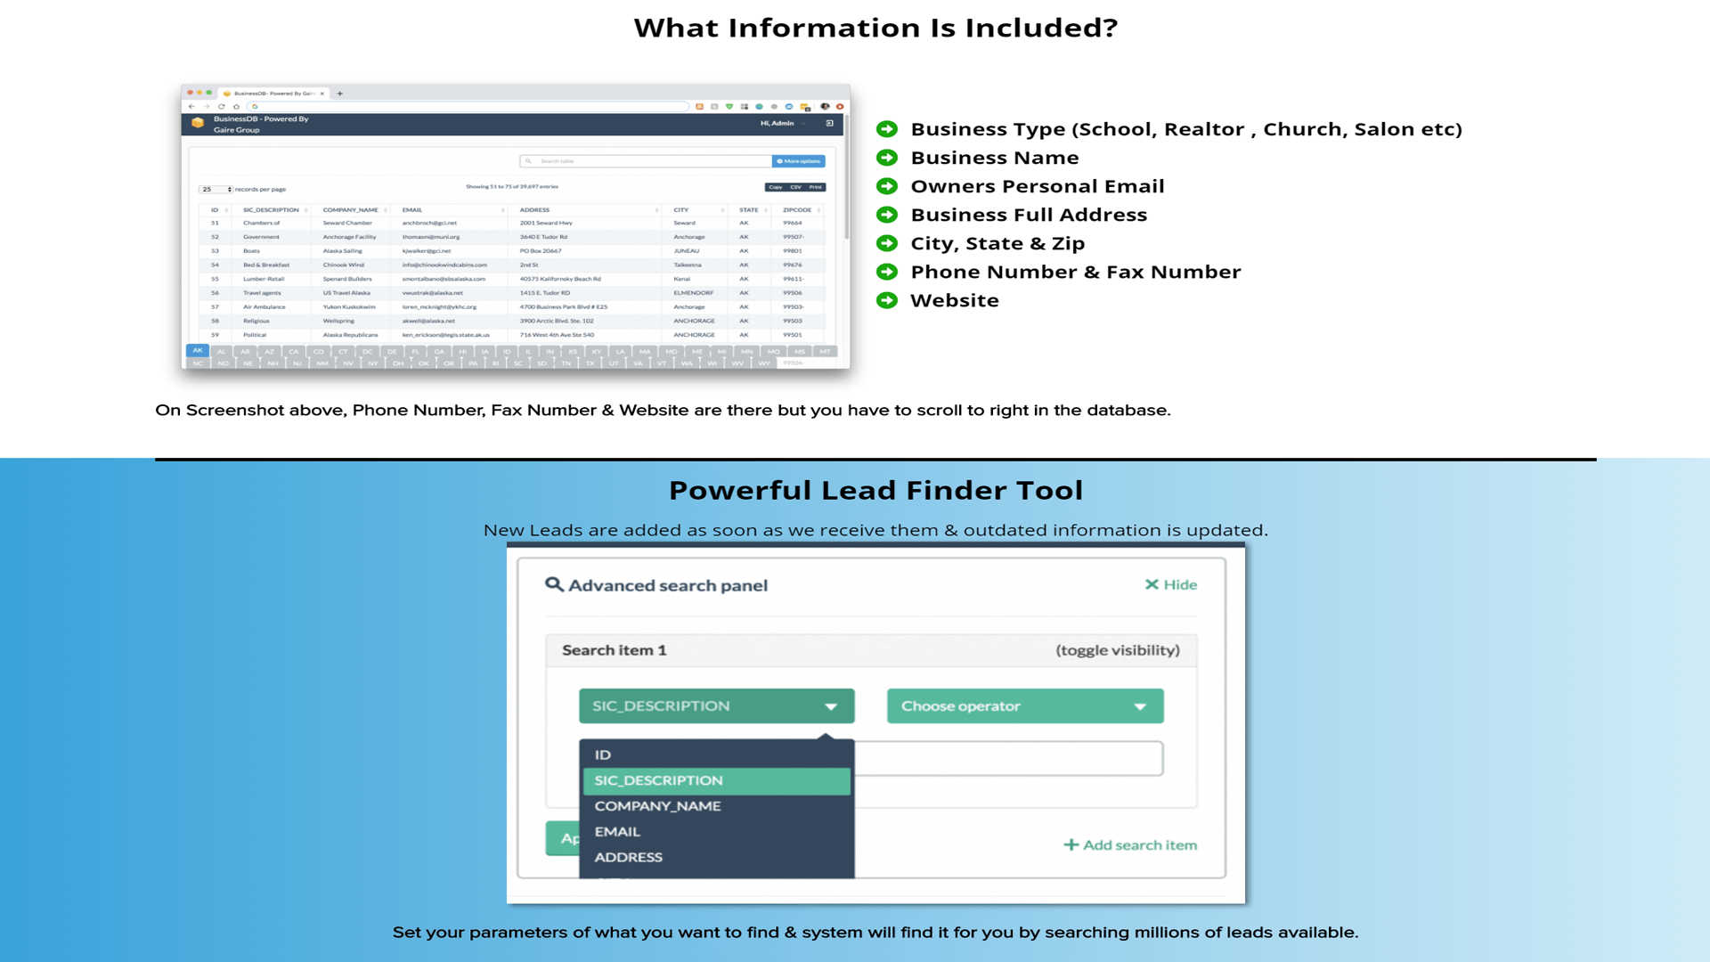Click the green arrow bullet beside Business Name
This screenshot has height=962, width=1710.
click(x=887, y=158)
